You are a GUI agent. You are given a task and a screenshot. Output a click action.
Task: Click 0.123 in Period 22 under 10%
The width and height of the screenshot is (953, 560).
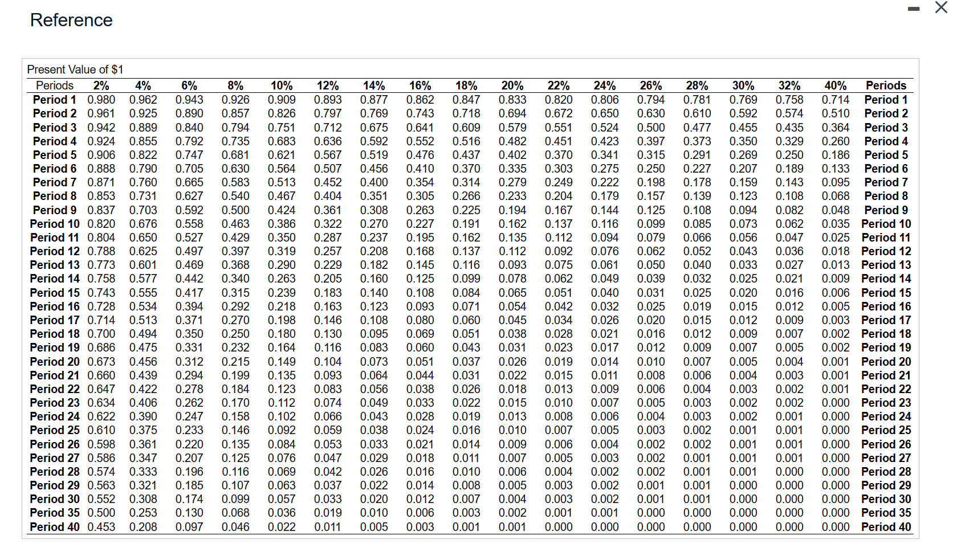[282, 389]
